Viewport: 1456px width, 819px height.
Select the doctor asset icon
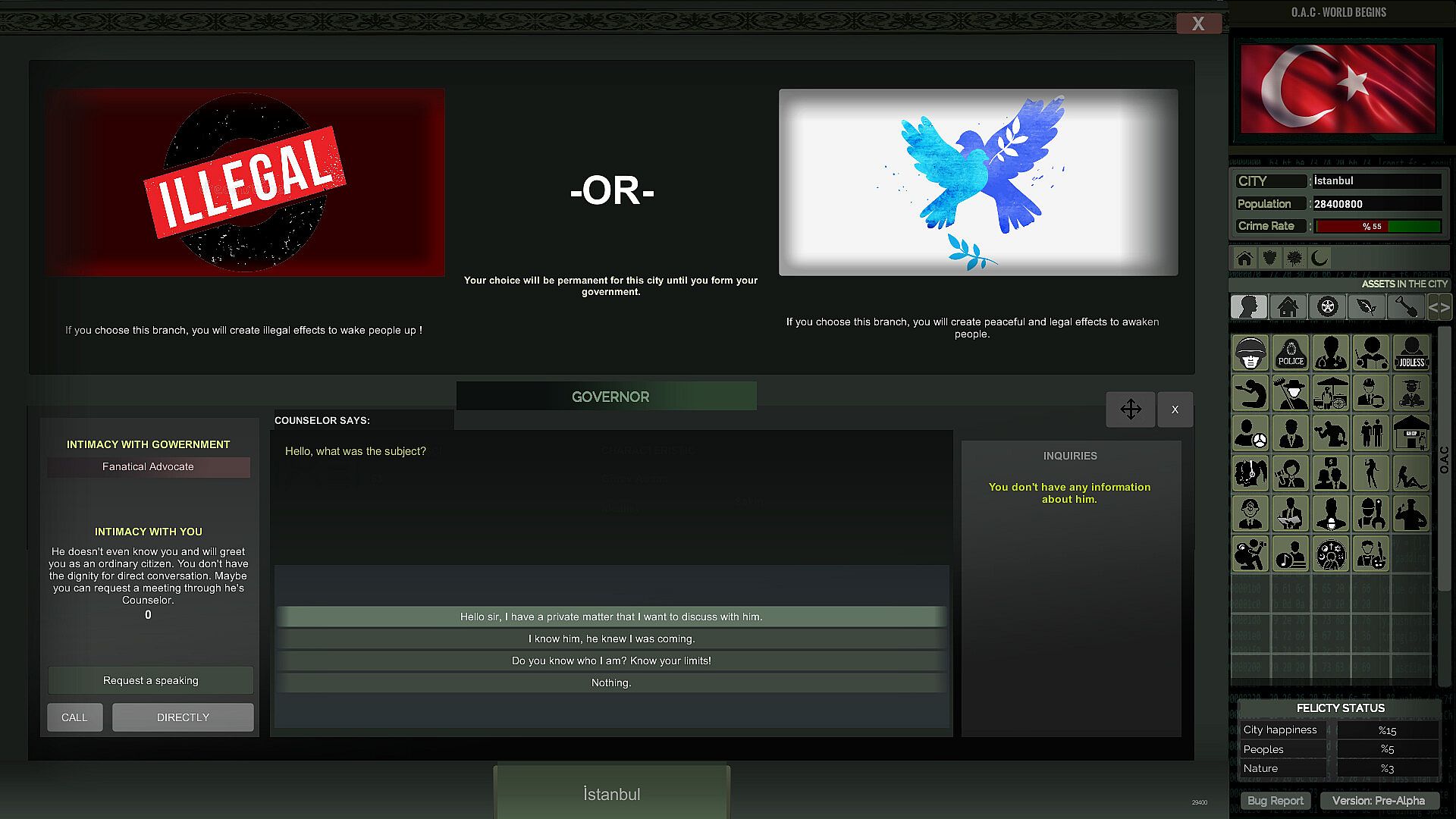click(1330, 353)
